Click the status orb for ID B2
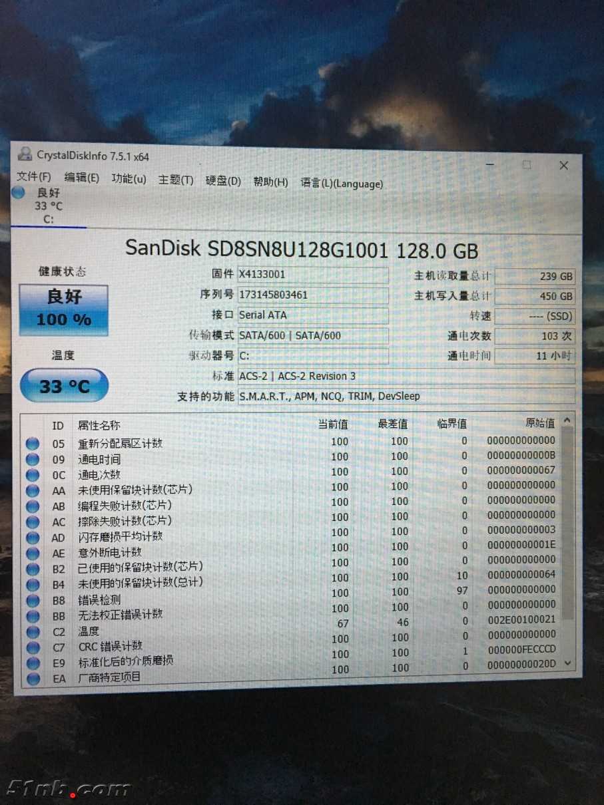 pyautogui.click(x=32, y=569)
